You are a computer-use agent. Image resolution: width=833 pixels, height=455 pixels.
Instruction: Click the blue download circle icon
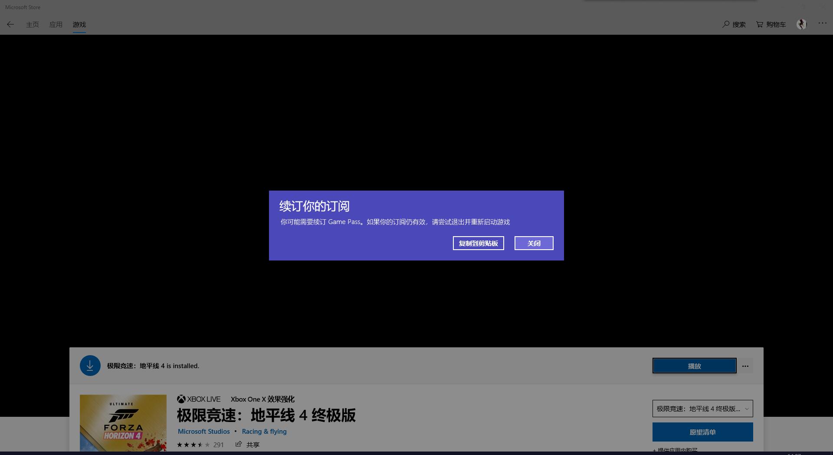tap(90, 366)
